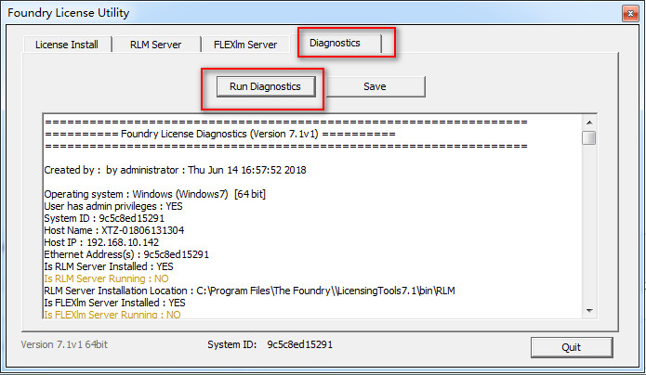Image resolution: width=646 pixels, height=375 pixels.
Task: Click the Run Diagnostics button
Action: tap(265, 86)
